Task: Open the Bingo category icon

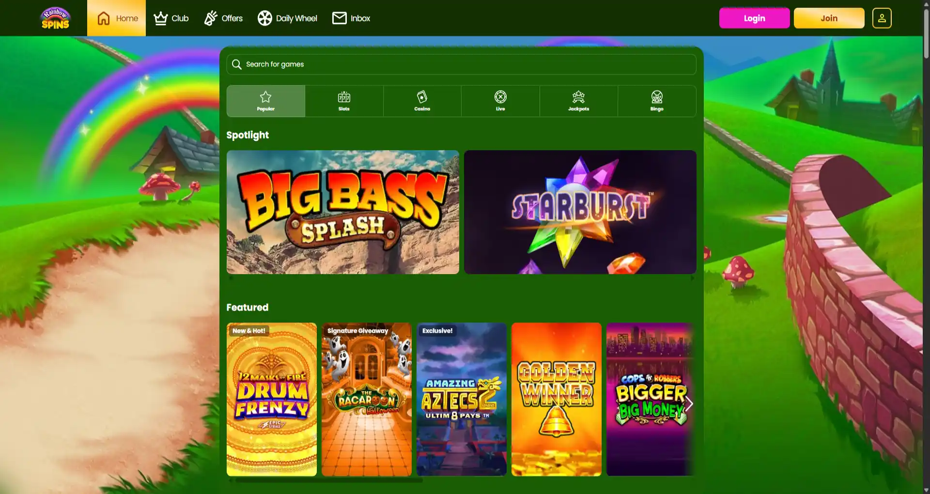Action: (657, 97)
